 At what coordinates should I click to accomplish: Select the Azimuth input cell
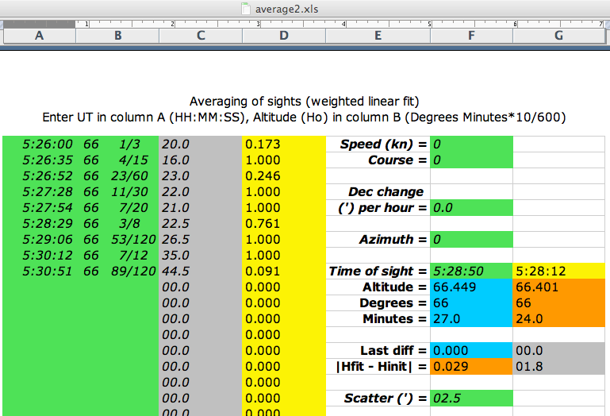click(x=470, y=240)
